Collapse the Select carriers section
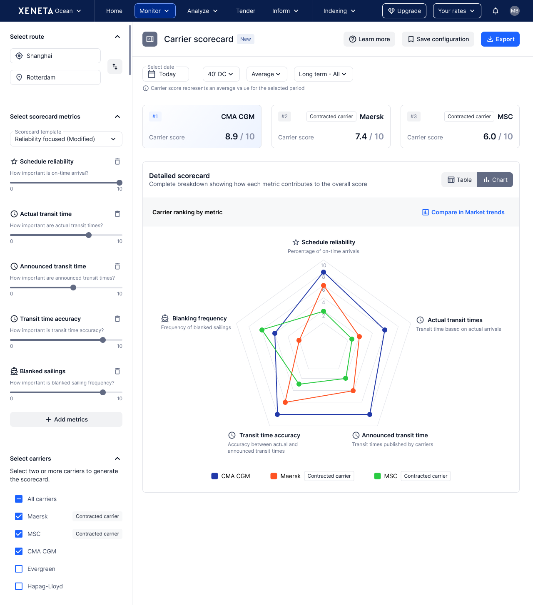Viewport: 533px width, 605px height. (117, 459)
